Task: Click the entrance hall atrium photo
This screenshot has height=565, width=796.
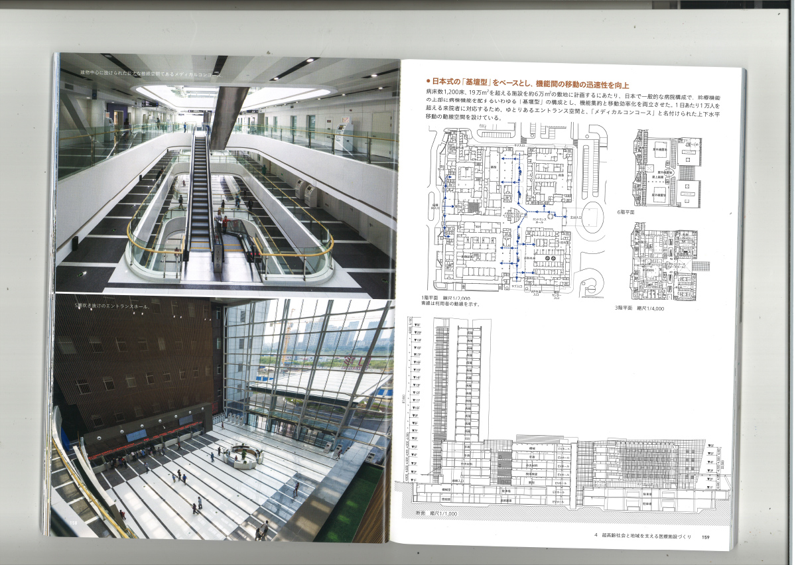Action: [226, 418]
